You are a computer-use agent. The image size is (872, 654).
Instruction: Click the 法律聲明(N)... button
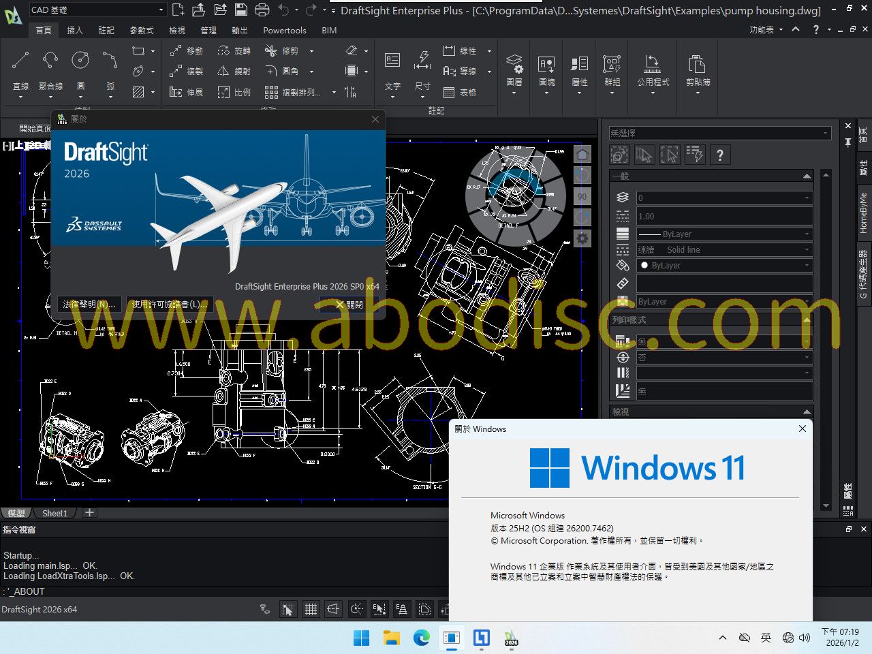click(x=89, y=305)
